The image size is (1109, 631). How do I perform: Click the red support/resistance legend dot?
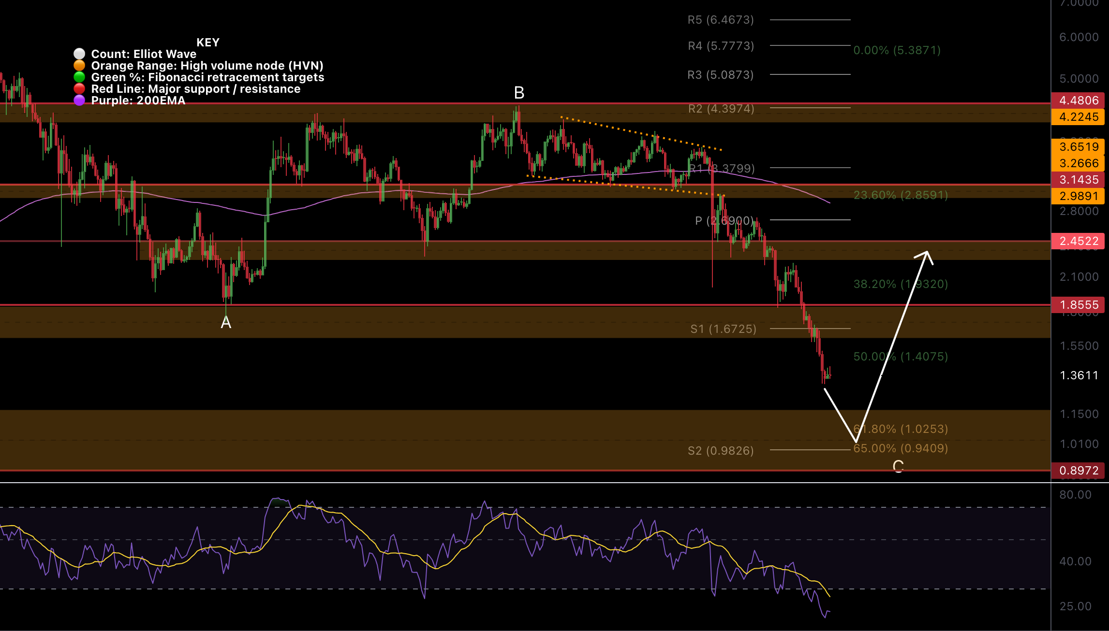[x=79, y=88]
